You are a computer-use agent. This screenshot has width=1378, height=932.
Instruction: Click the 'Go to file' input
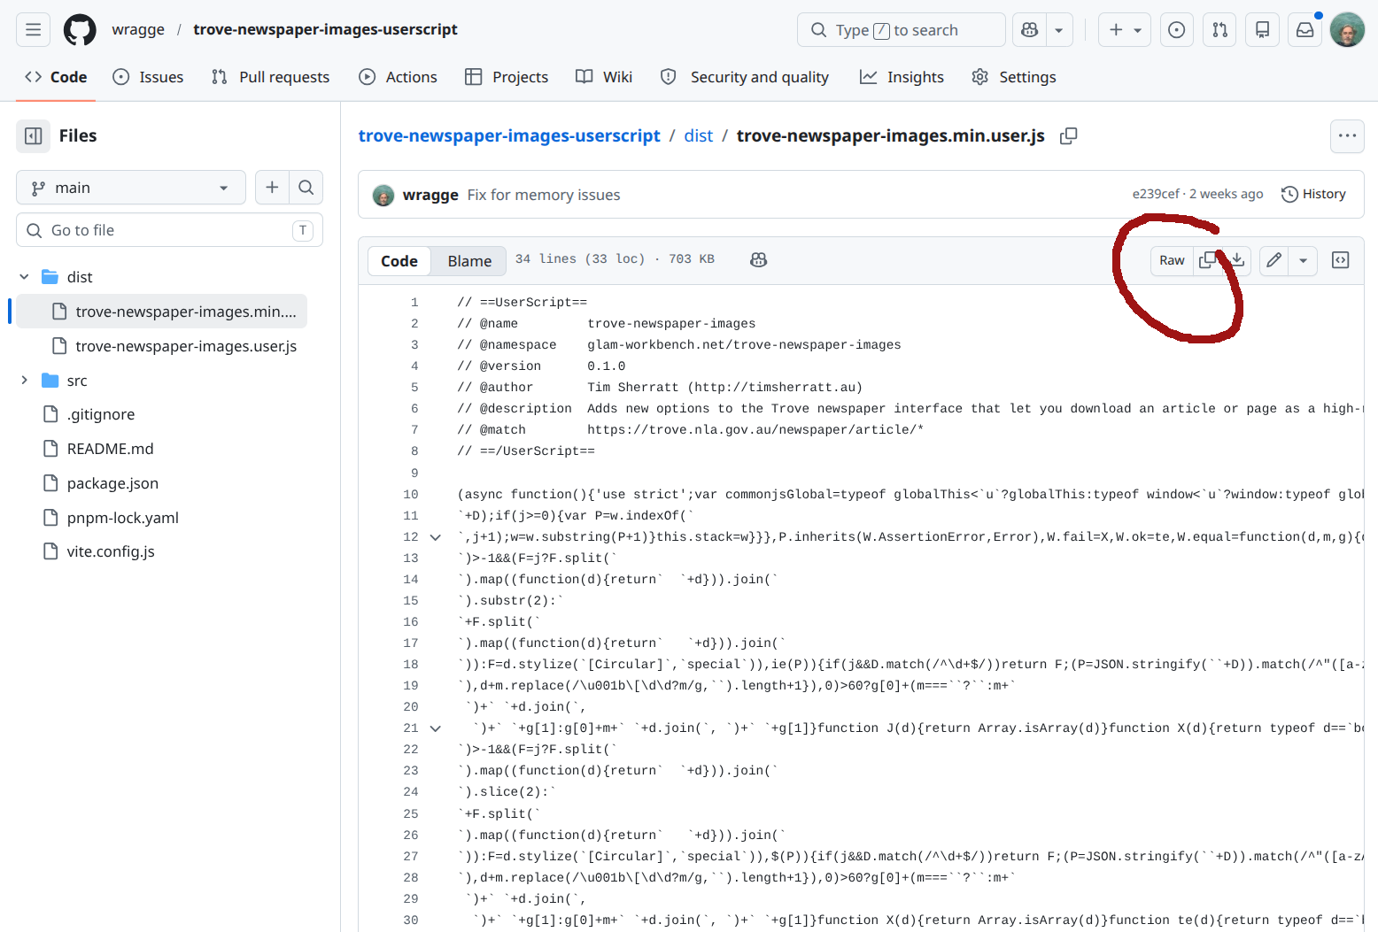169,230
